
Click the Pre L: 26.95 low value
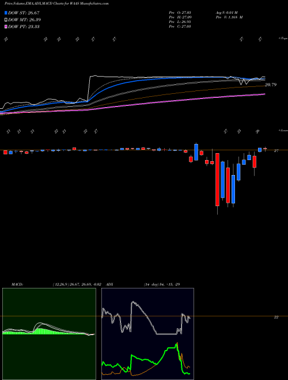coord(180,22)
